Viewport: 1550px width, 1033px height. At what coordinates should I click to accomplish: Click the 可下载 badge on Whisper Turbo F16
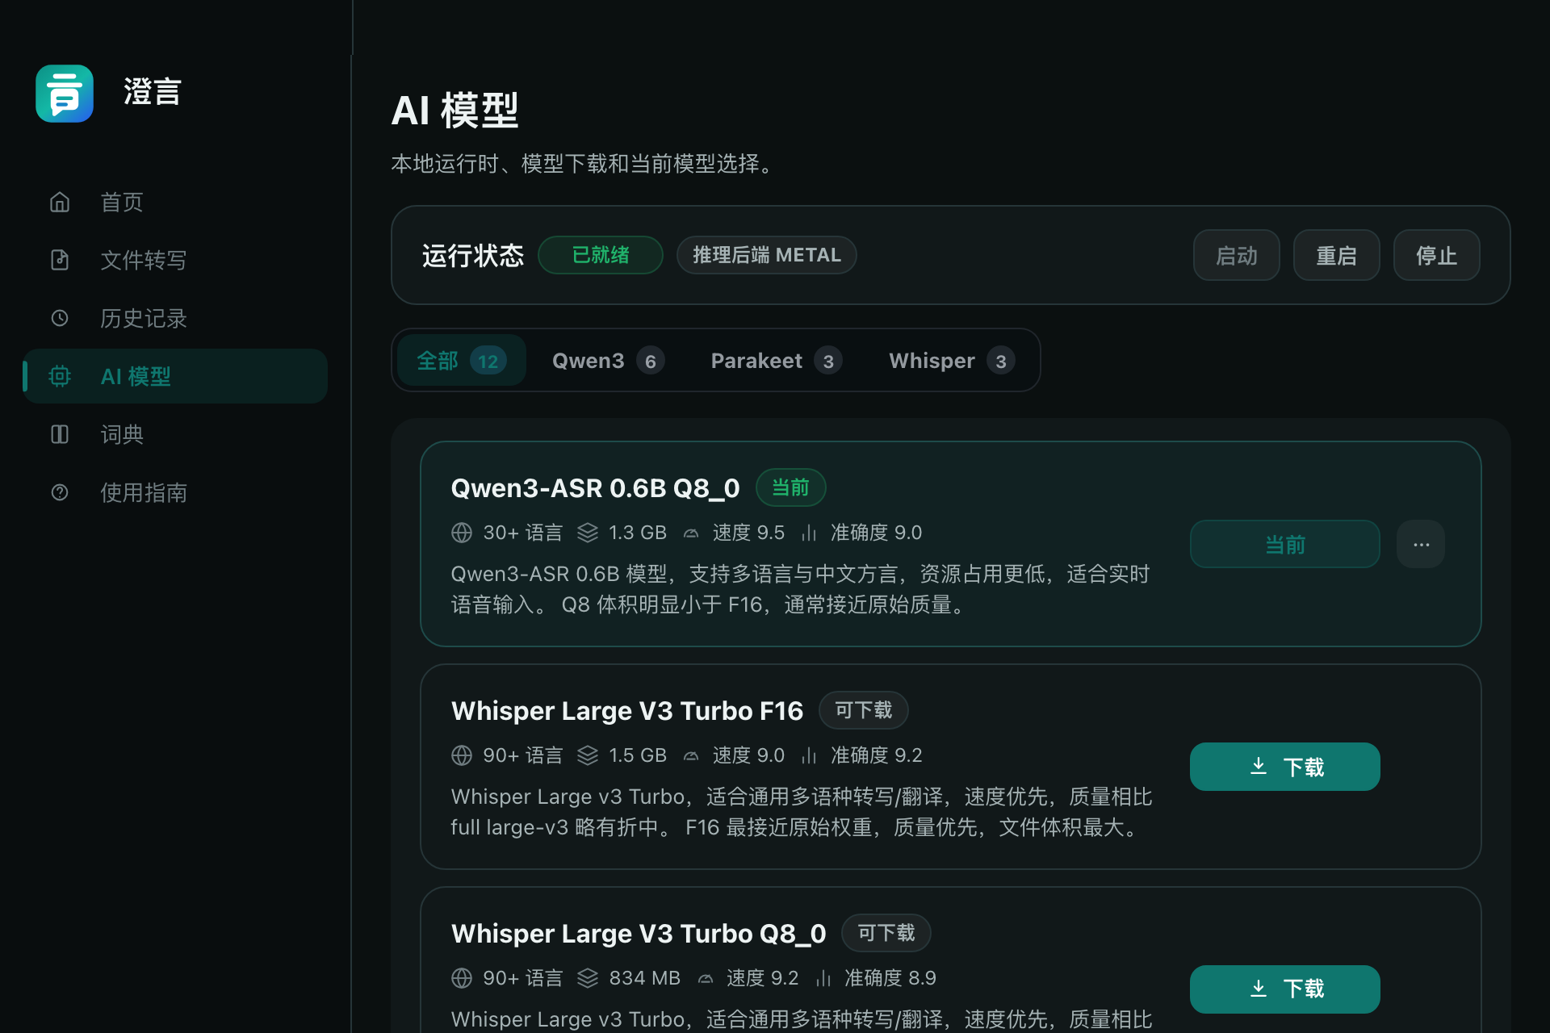(864, 710)
